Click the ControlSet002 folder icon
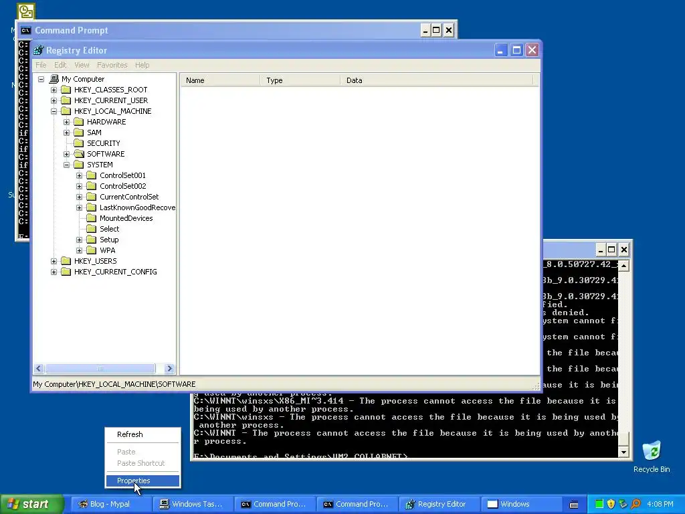This screenshot has width=685, height=514. point(91,186)
